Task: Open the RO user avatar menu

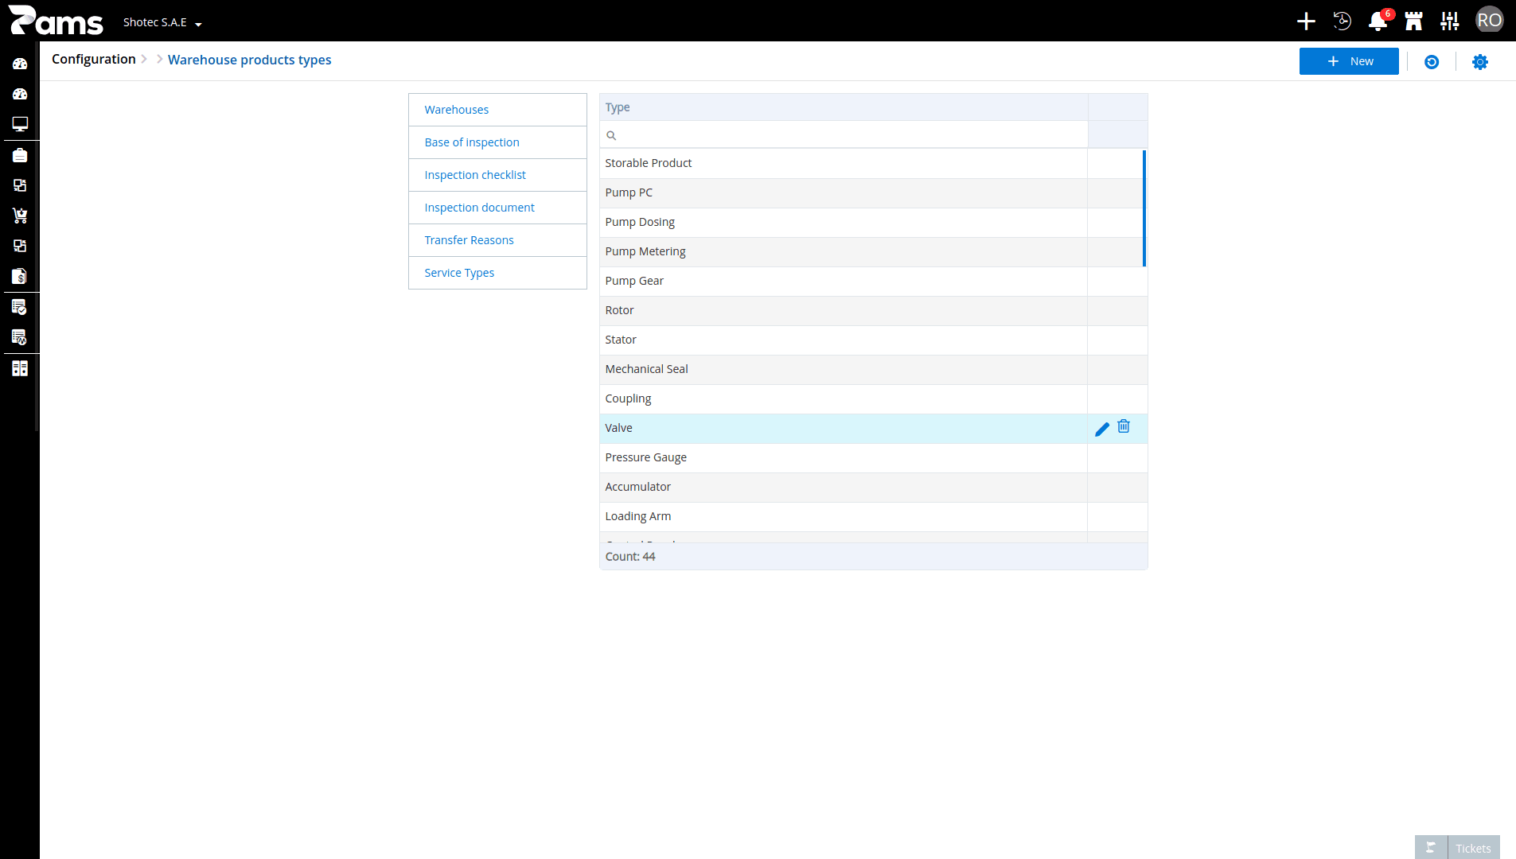Action: point(1489,21)
